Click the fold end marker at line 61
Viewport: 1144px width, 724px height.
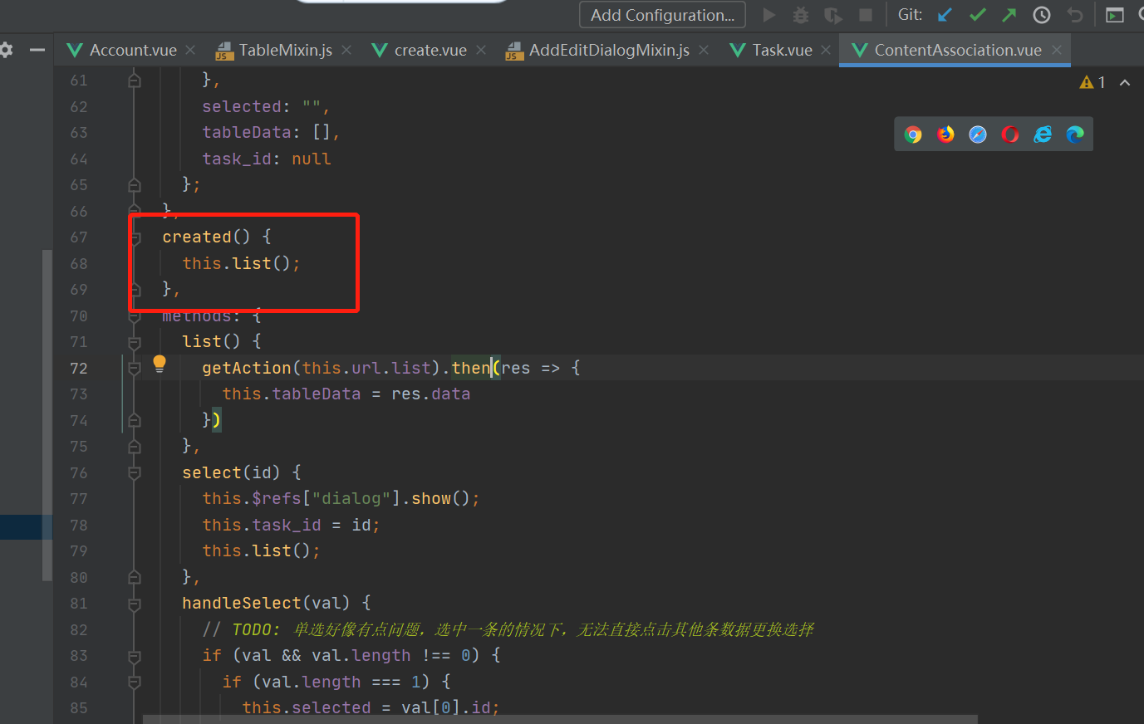point(135,81)
